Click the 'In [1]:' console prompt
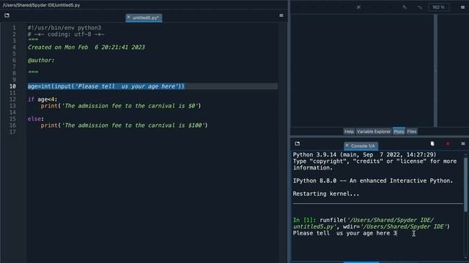The width and height of the screenshot is (469, 263). [304, 220]
